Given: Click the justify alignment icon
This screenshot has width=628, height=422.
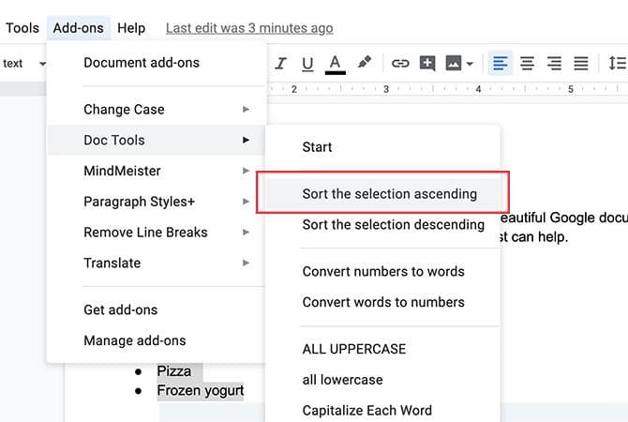Looking at the screenshot, I should click(581, 64).
